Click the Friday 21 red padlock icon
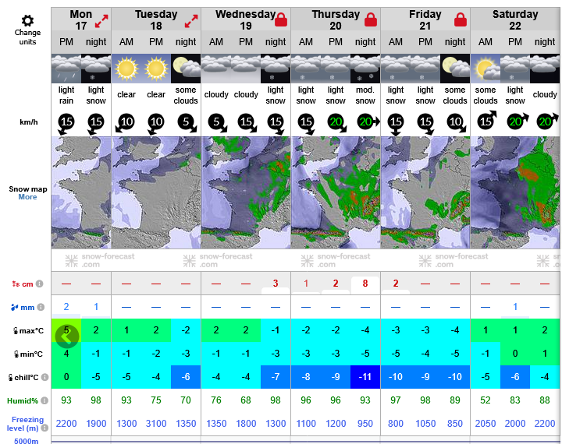 click(461, 19)
